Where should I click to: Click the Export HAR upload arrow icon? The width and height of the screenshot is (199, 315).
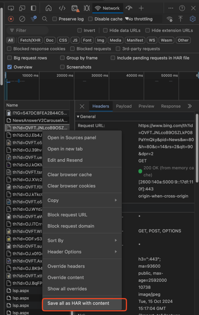click(180, 19)
